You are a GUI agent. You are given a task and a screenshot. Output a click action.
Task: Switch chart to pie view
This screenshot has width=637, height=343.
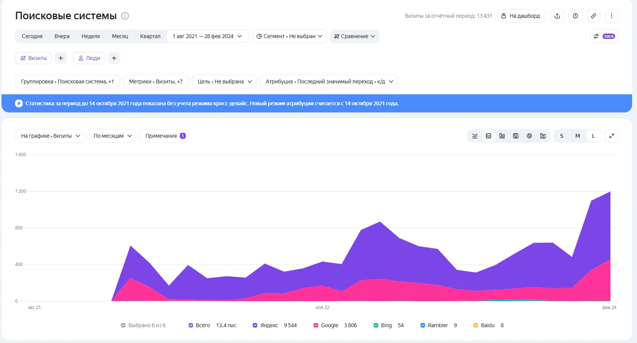pyautogui.click(x=529, y=136)
